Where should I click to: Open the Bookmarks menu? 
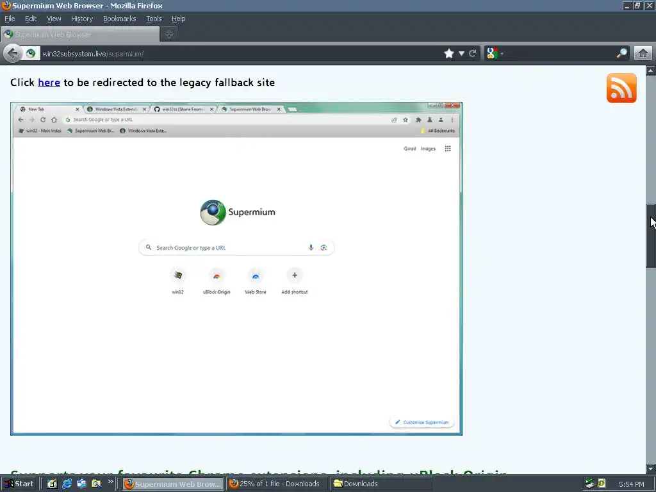pyautogui.click(x=120, y=19)
